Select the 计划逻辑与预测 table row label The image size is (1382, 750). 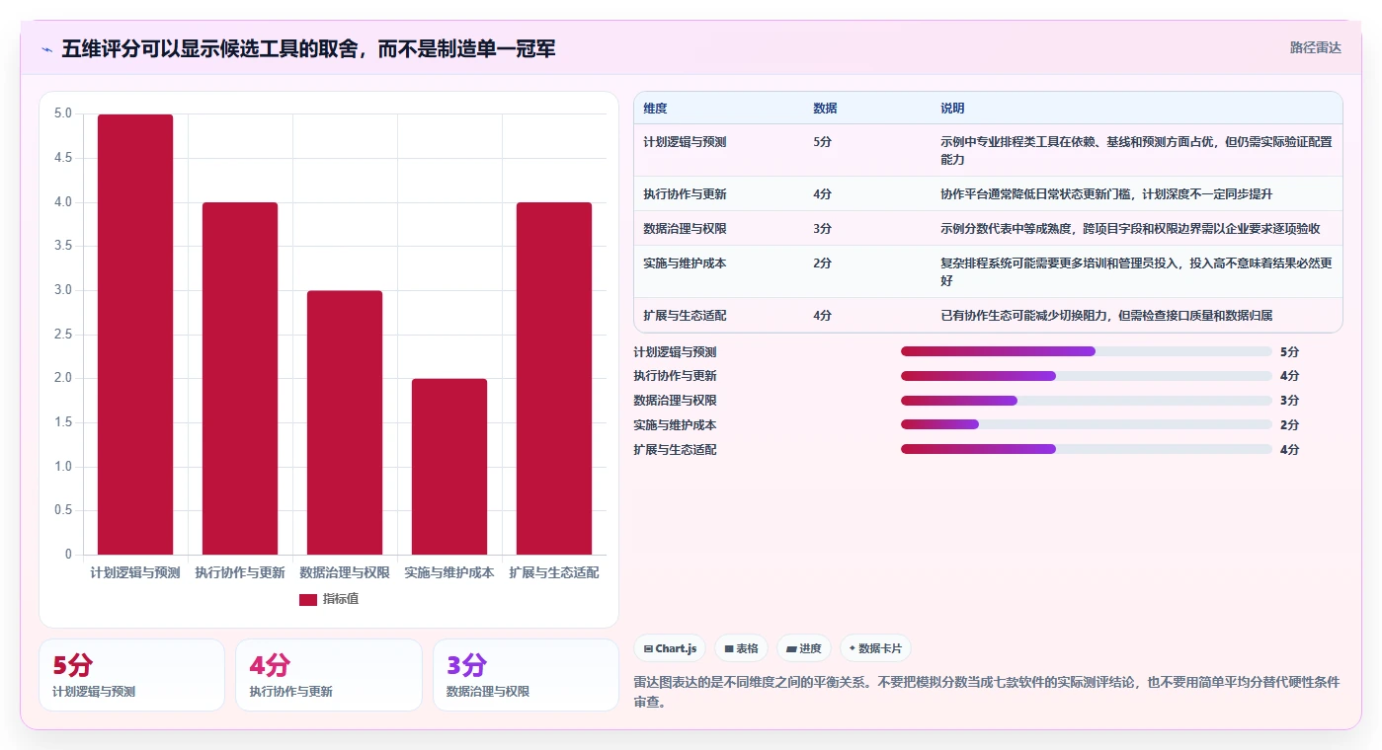click(x=685, y=142)
